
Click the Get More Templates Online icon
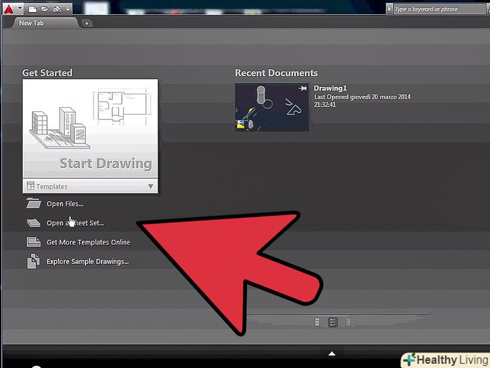coord(33,243)
